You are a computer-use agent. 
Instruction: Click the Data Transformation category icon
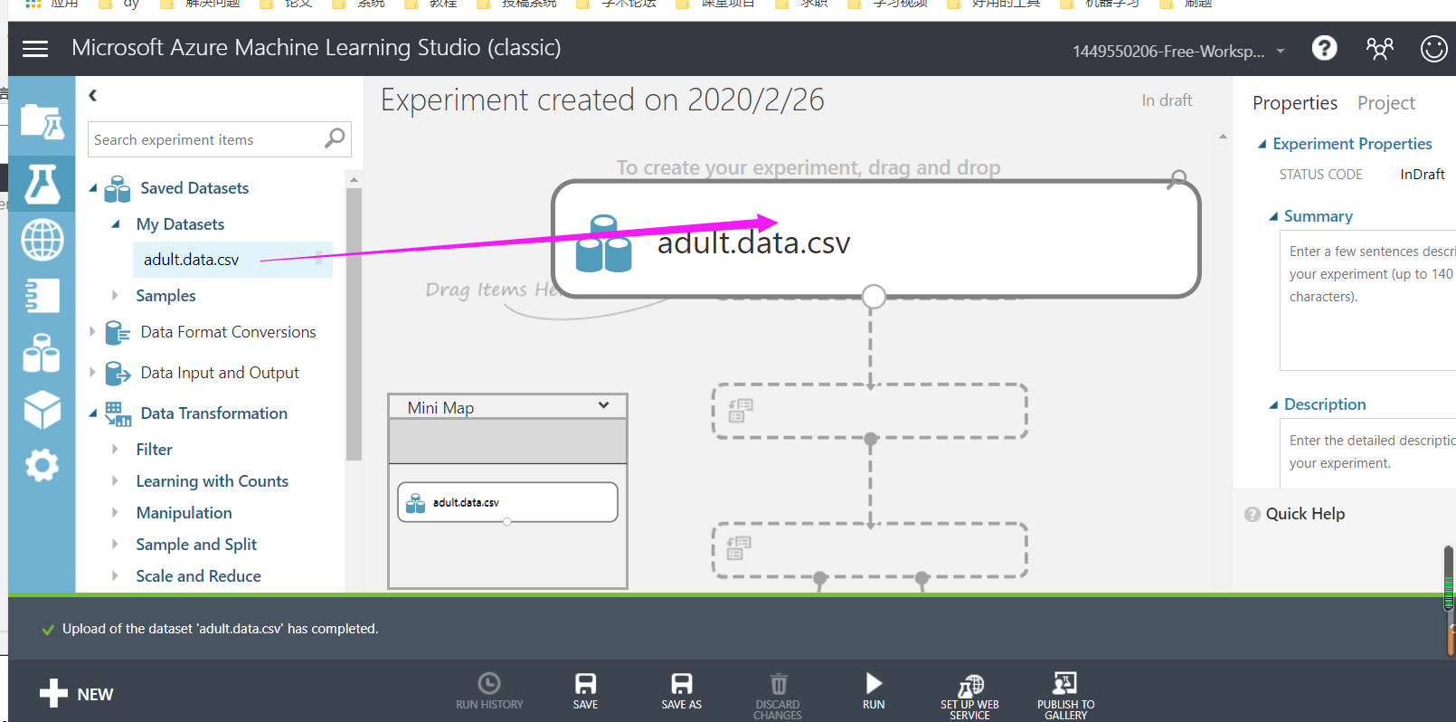point(118,413)
